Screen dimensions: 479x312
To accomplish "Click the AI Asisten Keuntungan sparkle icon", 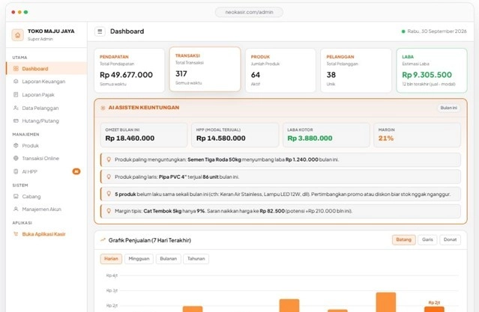I will click(x=103, y=108).
